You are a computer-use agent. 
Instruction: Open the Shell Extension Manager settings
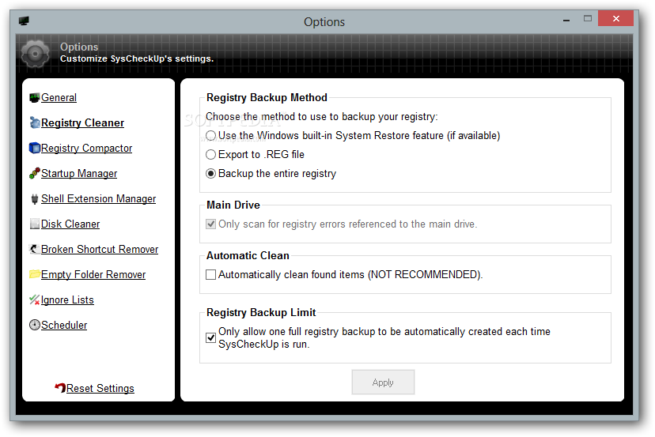pyautogui.click(x=98, y=198)
